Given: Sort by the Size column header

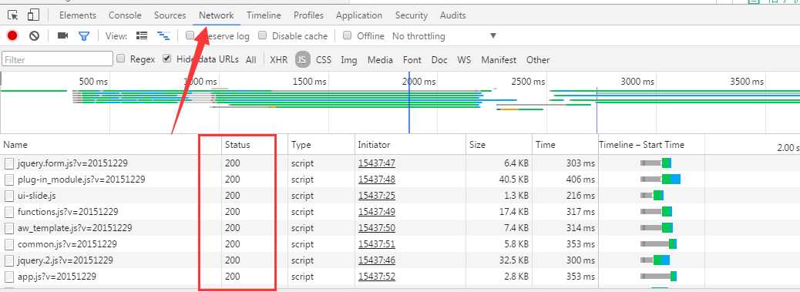Looking at the screenshot, I should [499, 145].
